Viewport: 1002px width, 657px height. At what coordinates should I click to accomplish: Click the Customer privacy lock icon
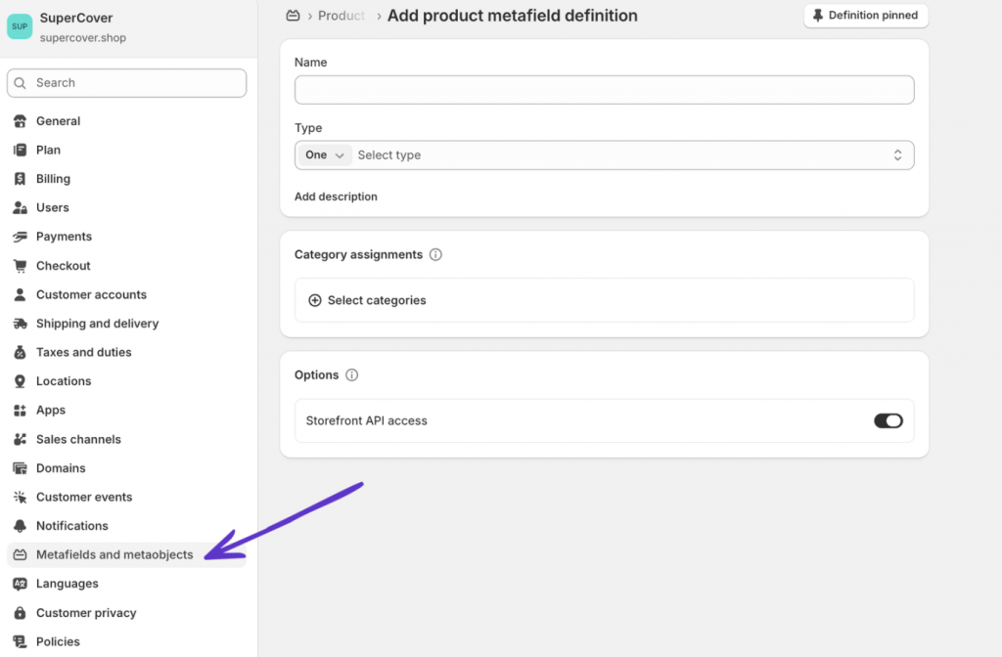(x=22, y=612)
